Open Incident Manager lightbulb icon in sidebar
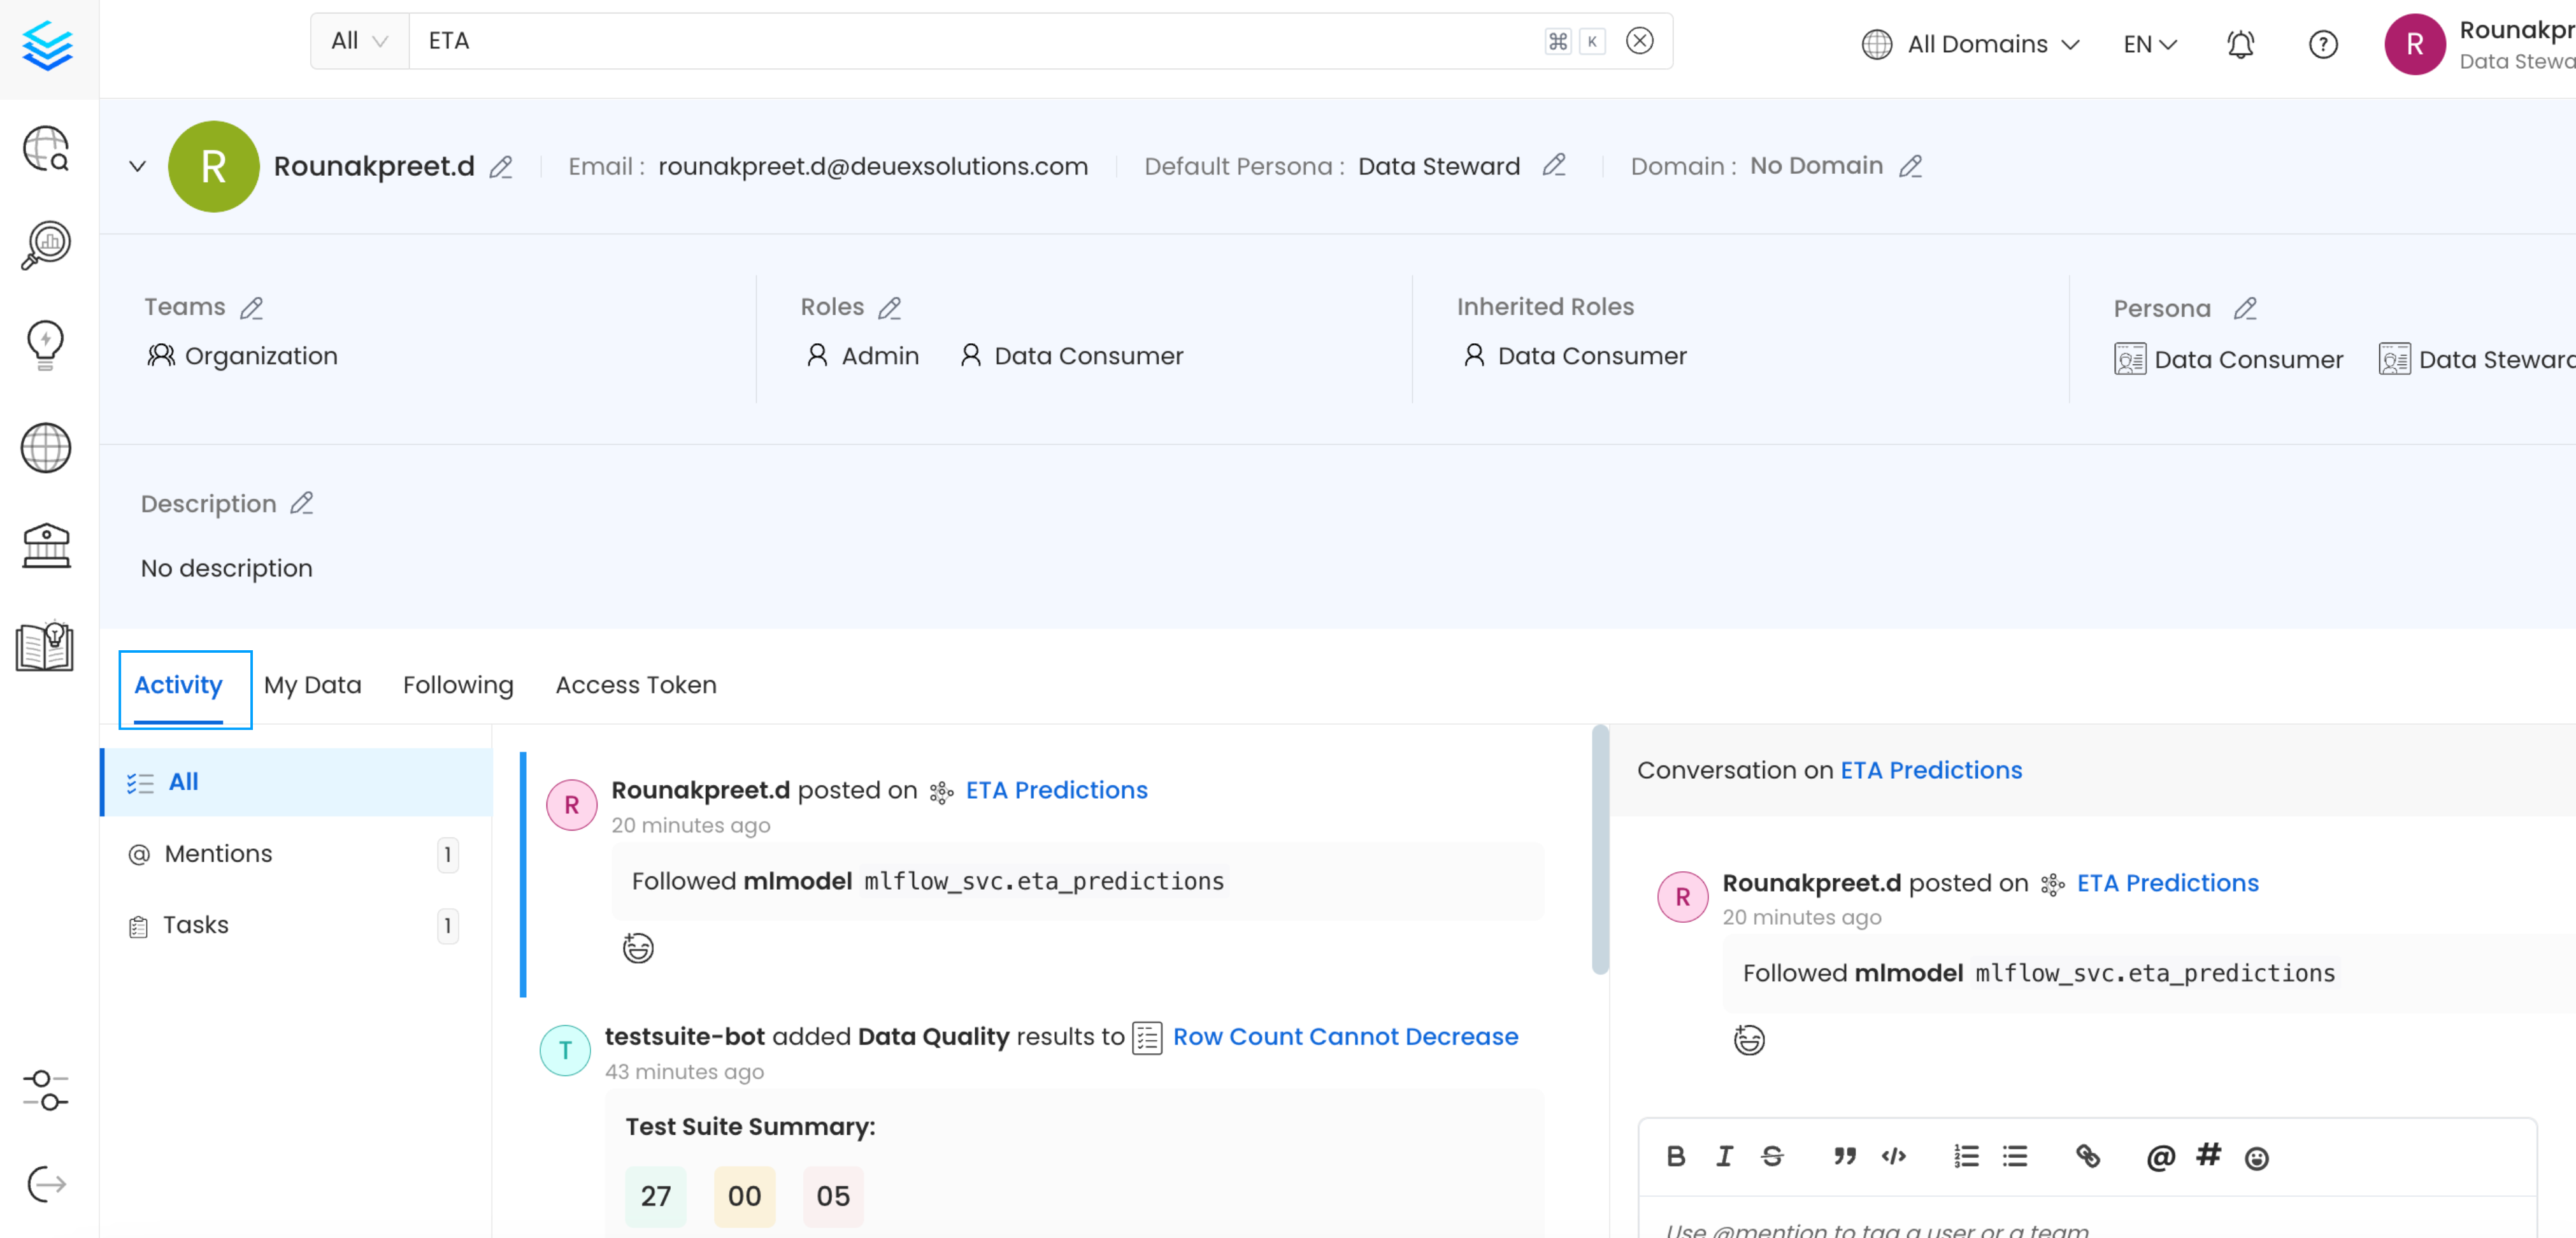 46,345
